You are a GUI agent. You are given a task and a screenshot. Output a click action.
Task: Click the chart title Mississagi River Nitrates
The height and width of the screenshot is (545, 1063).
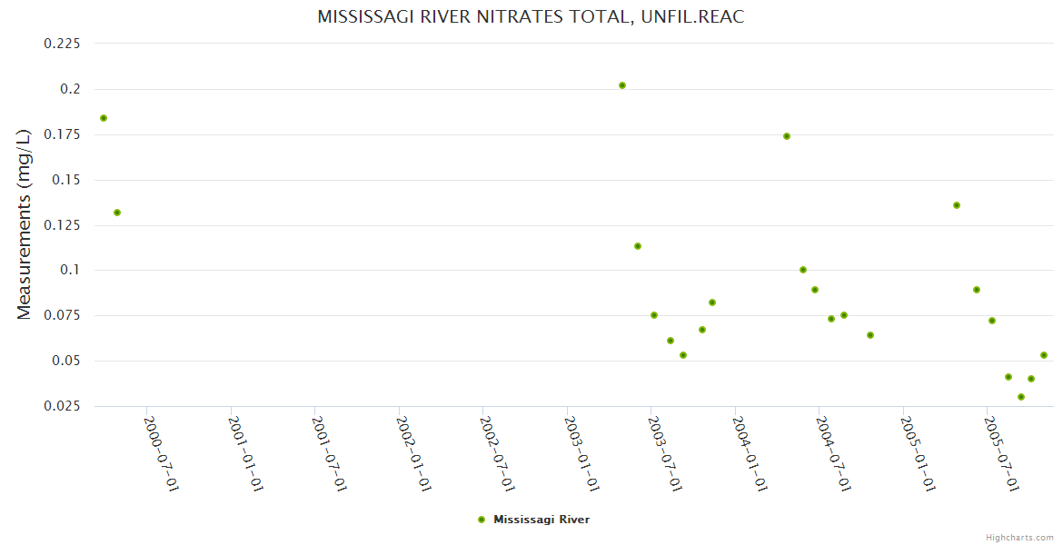[531, 17]
